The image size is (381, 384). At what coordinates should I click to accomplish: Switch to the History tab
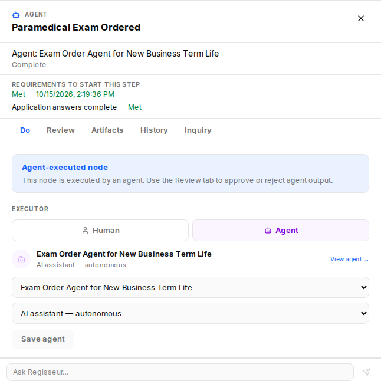(154, 130)
